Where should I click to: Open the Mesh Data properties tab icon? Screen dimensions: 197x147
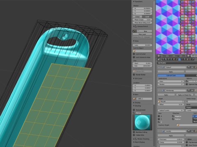(x=182, y=59)
